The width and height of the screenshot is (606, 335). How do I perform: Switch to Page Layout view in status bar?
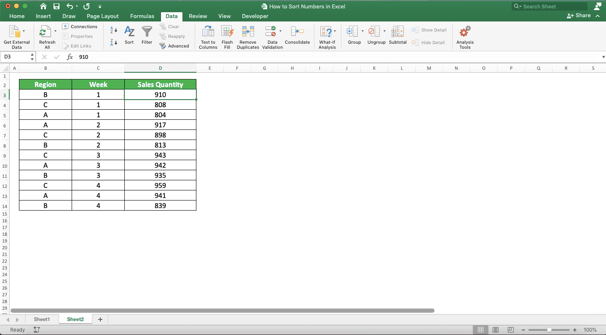[496, 330]
